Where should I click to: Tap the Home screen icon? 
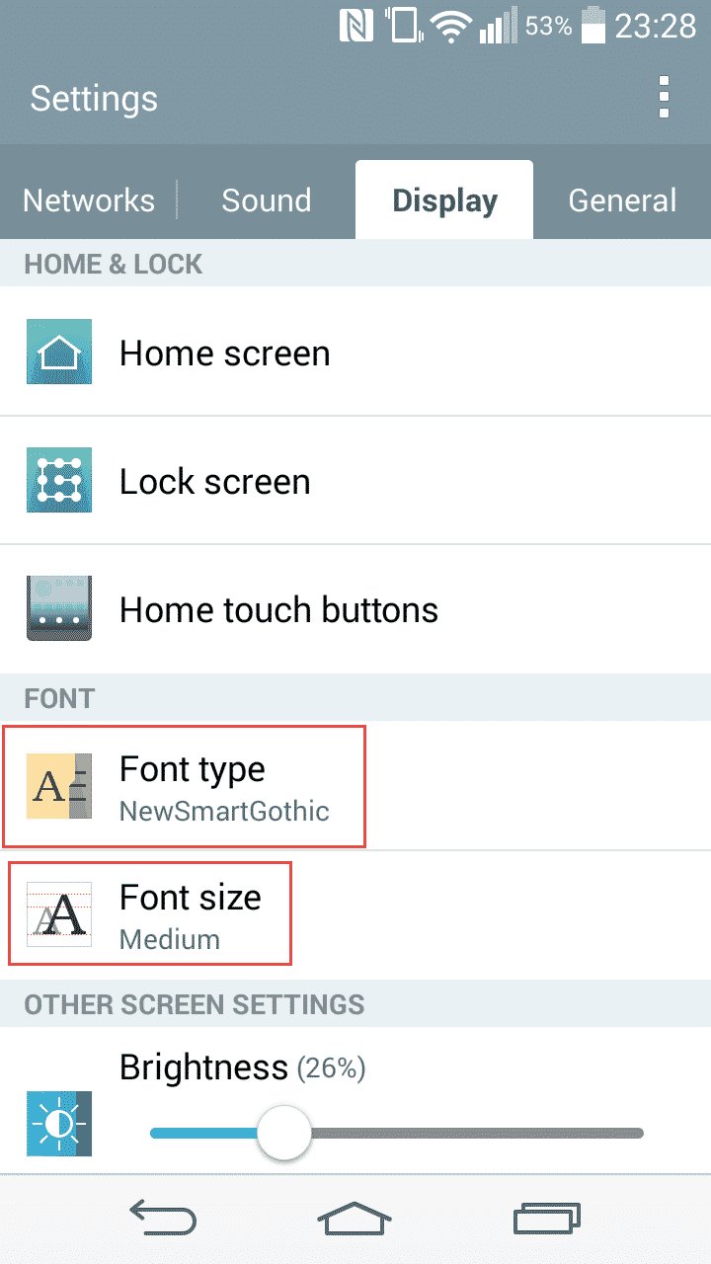(59, 353)
